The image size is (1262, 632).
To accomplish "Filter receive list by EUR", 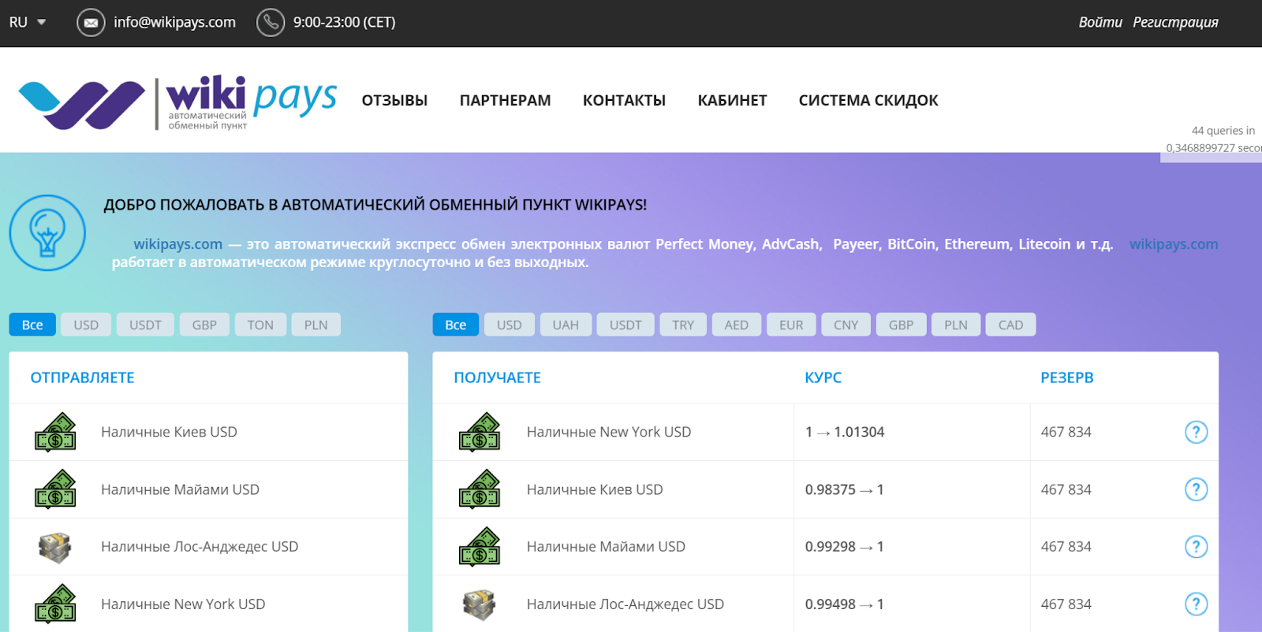I will tap(791, 325).
